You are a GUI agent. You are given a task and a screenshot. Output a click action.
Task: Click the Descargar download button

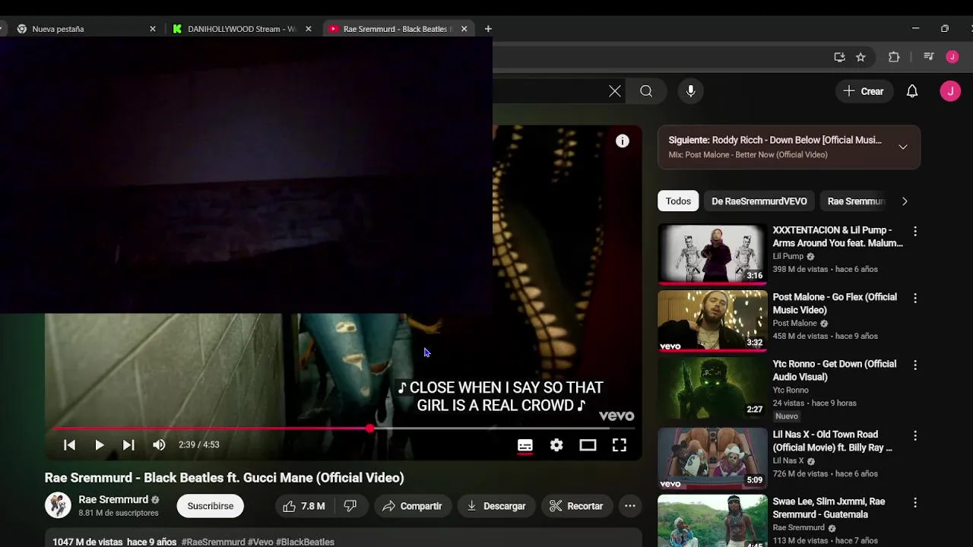[496, 506]
